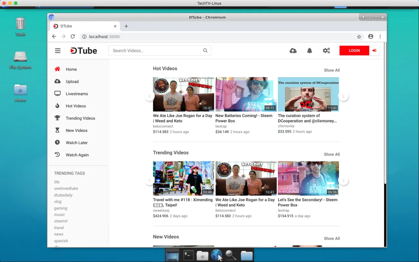Open the steemit trending tag
Viewport: 419px width, 262px height.
click(x=61, y=221)
